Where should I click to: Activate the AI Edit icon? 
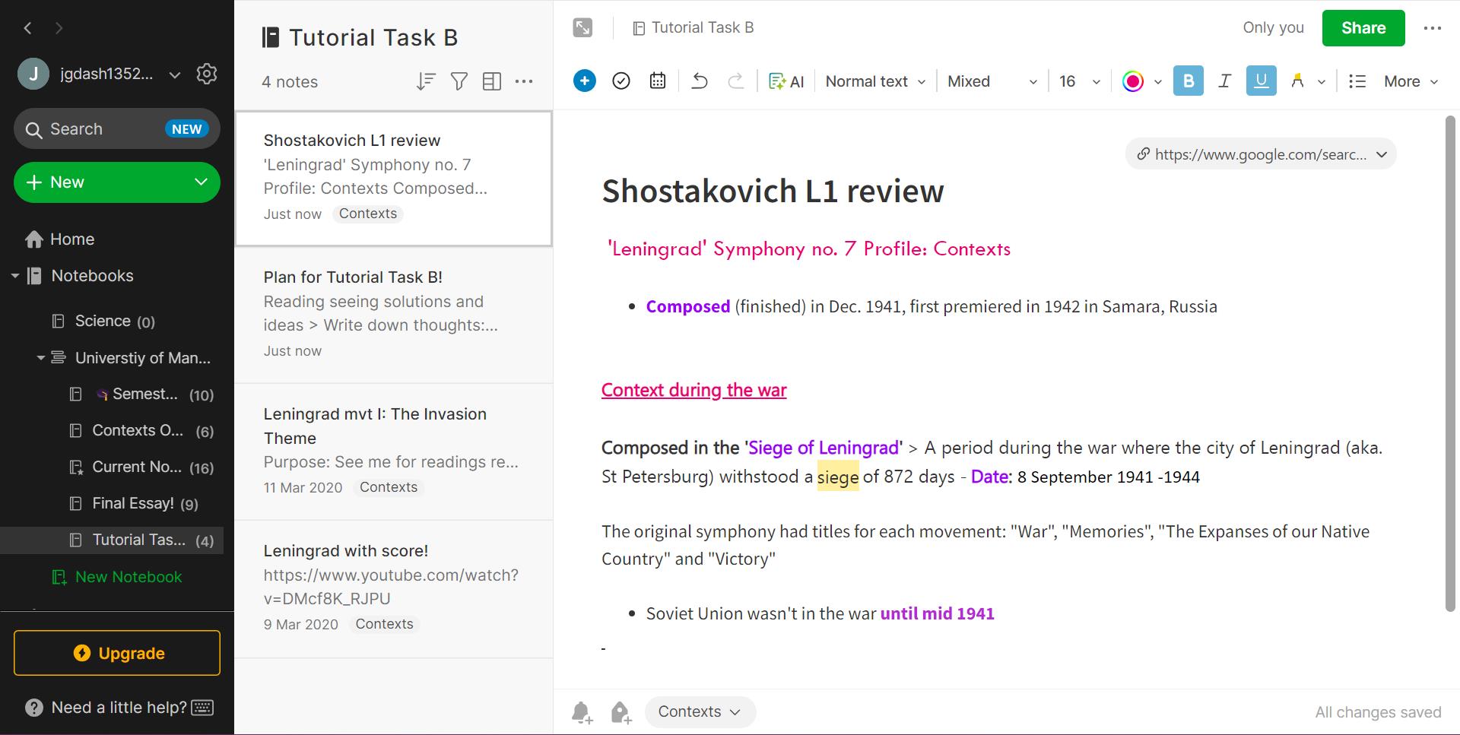(x=786, y=81)
